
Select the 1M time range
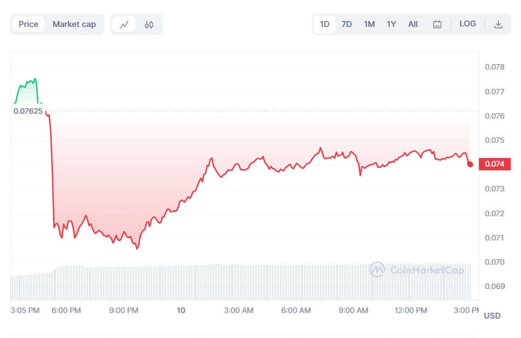pyautogui.click(x=369, y=24)
